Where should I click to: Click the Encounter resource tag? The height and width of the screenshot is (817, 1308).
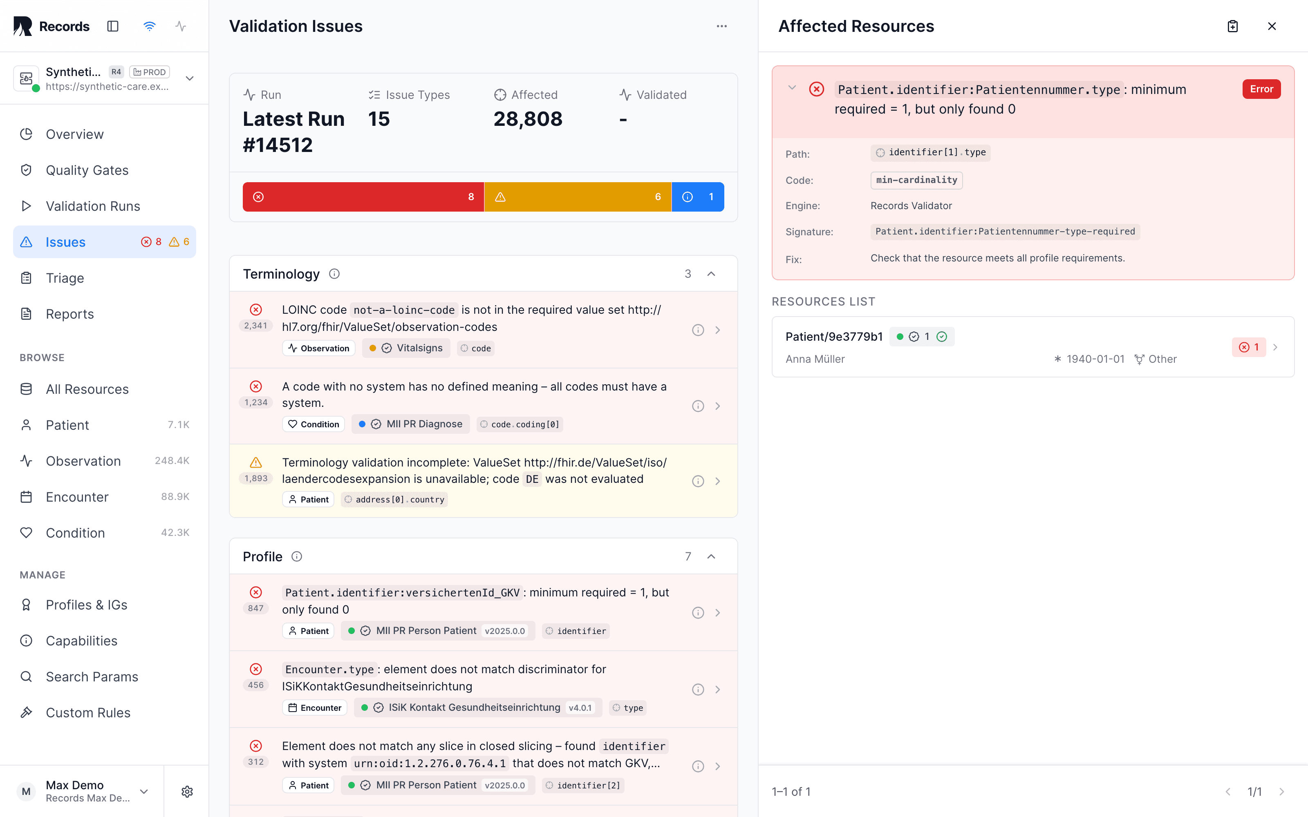pos(315,708)
